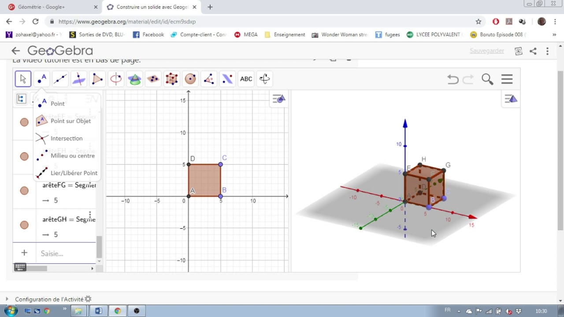Open options menu for arêteGH row

click(90, 216)
